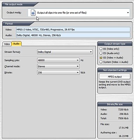Open the Stream format dropdown
Screen dimensions: 134x140
tap(65, 52)
